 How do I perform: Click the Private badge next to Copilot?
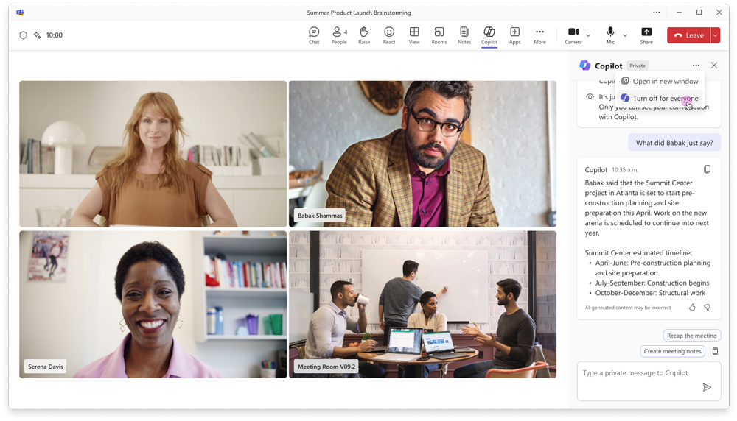(x=638, y=66)
